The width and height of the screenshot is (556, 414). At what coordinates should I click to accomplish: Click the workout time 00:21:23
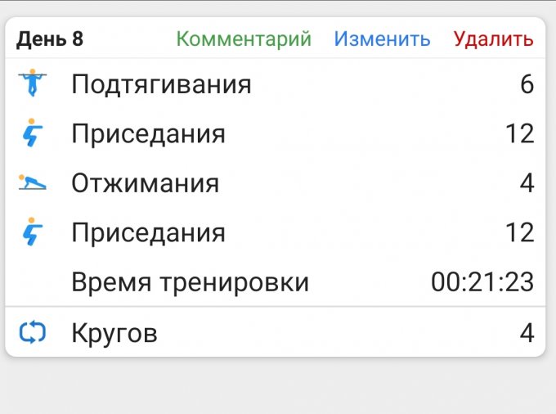click(x=482, y=282)
